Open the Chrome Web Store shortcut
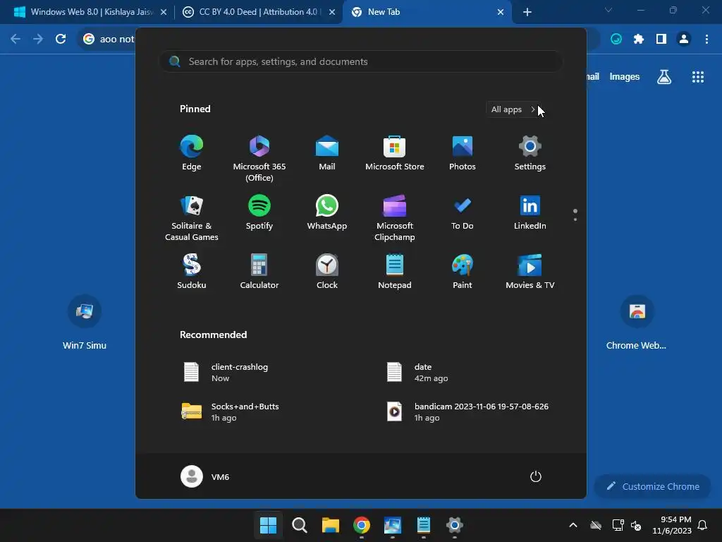722x542 pixels. pos(637,323)
